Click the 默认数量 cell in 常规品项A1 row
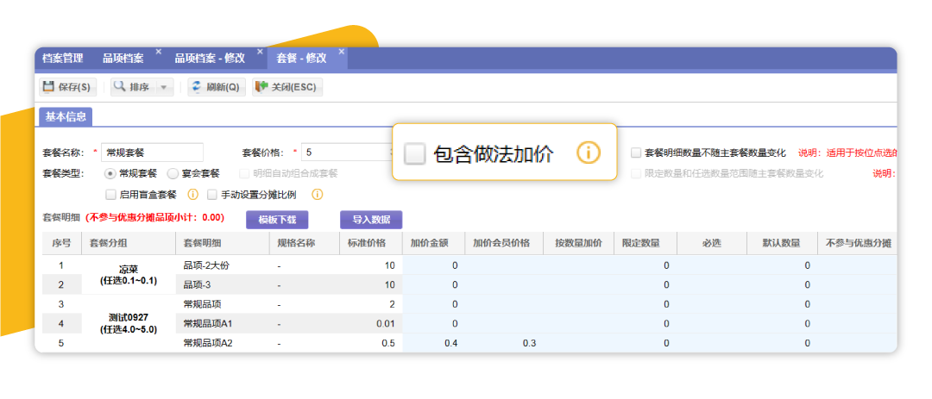Image resolution: width=932 pixels, height=399 pixels. [782, 323]
